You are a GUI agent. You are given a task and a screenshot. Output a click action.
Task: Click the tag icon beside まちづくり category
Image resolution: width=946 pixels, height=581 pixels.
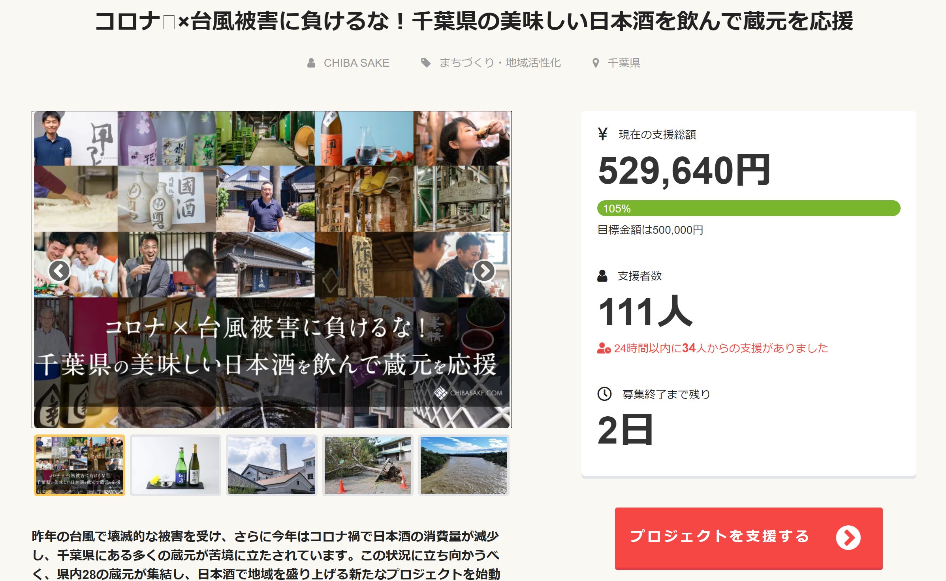pyautogui.click(x=425, y=63)
